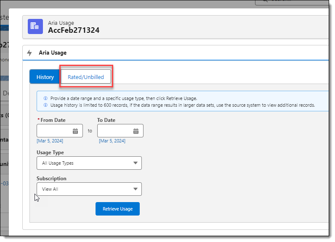Open the Subscription View All dropdown
Viewport: 335px width, 242px height.
[89, 189]
